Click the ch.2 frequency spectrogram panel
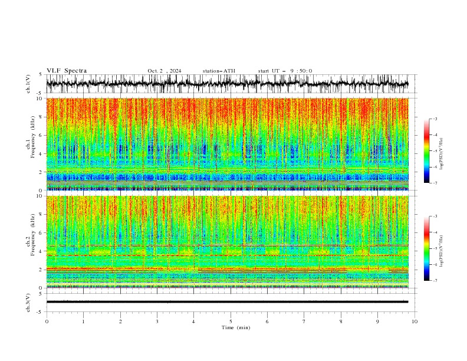467x361 pixels. click(x=227, y=242)
